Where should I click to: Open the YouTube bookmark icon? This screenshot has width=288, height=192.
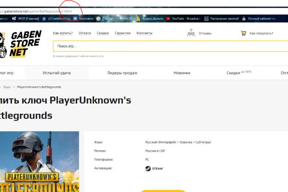[168, 19]
